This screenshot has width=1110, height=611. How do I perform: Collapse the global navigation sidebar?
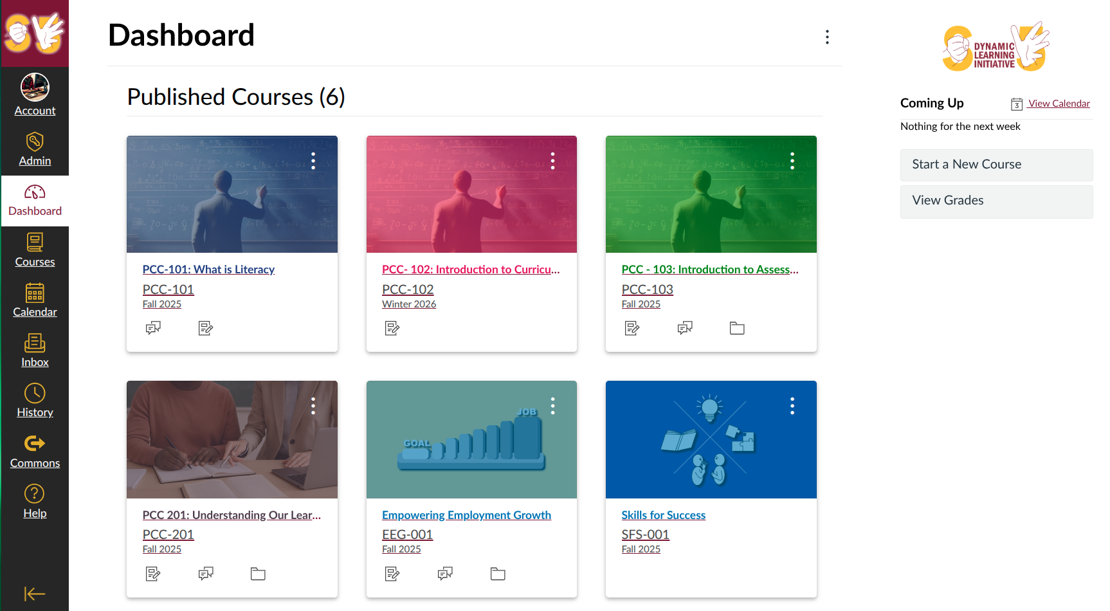pyautogui.click(x=34, y=594)
